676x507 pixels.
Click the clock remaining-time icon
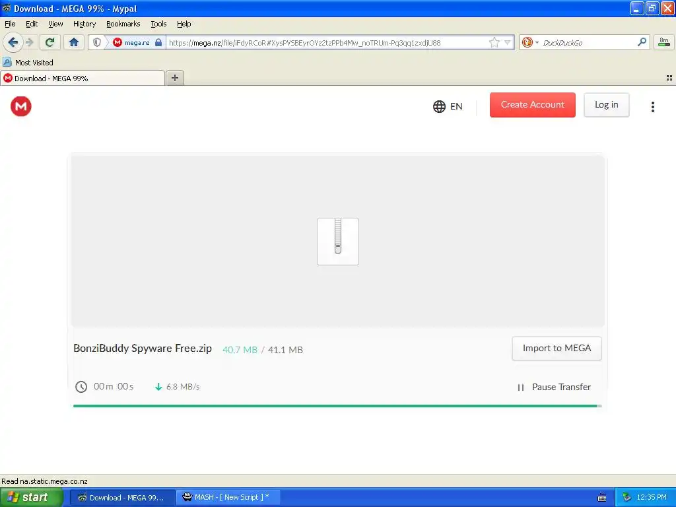pos(81,387)
